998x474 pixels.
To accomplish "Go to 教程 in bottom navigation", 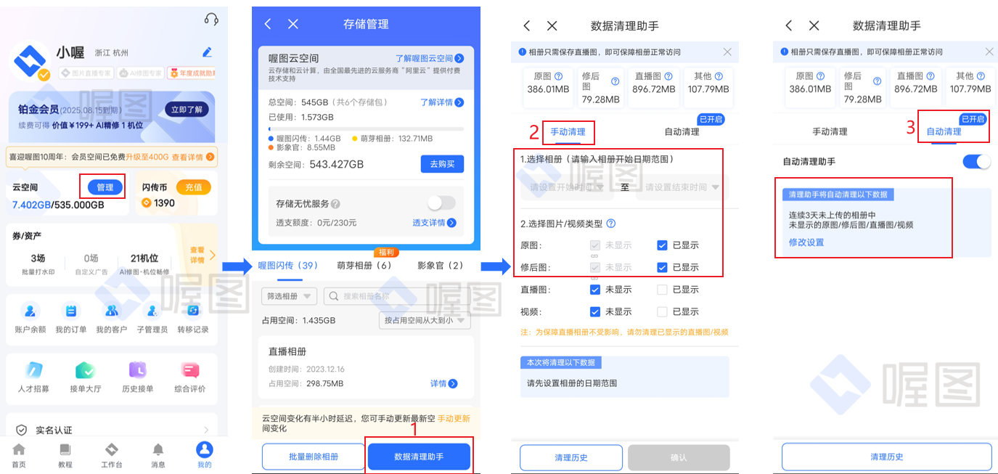I will pos(65,454).
